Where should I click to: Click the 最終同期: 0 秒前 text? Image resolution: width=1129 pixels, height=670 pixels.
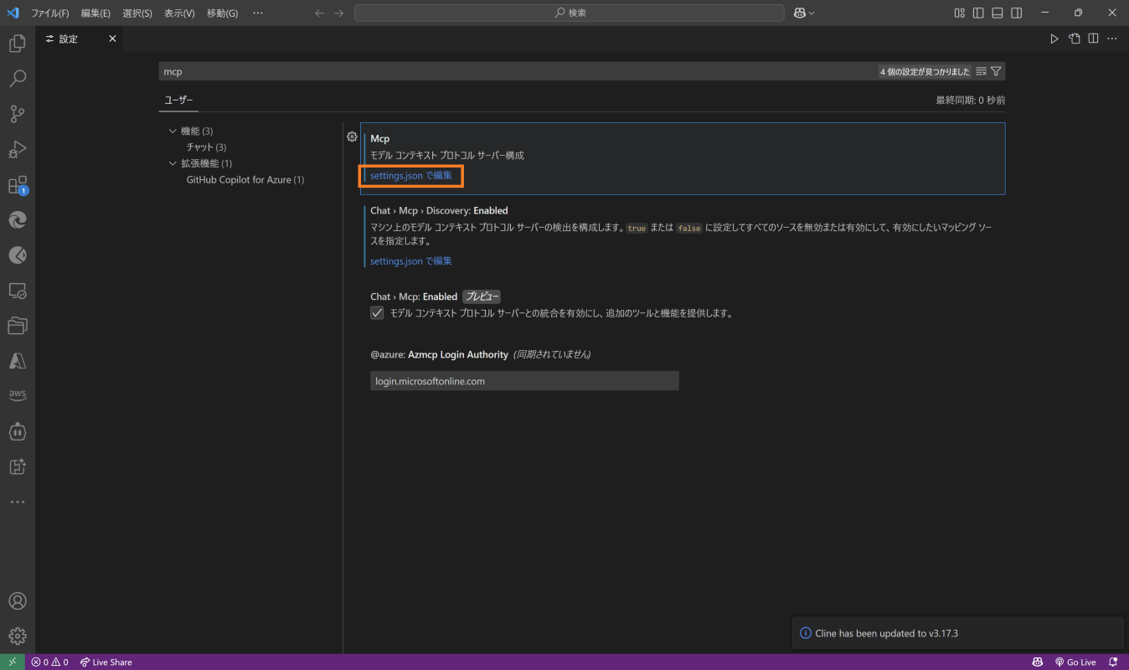pos(970,100)
